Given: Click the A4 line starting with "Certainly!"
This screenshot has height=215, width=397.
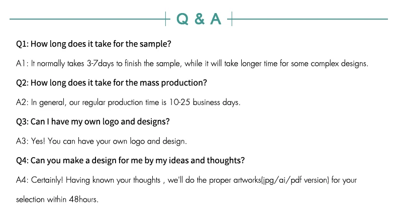Looking at the screenshot, I should pos(186,180).
